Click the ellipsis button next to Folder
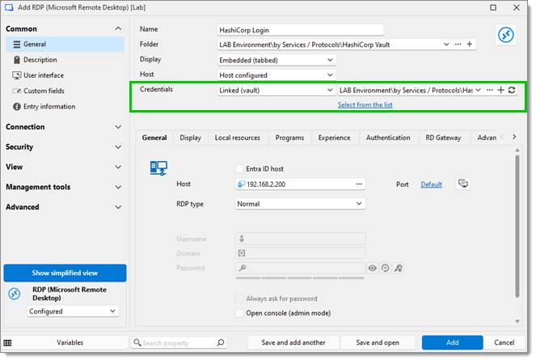Screen dimensions: 536x361 pos(458,45)
